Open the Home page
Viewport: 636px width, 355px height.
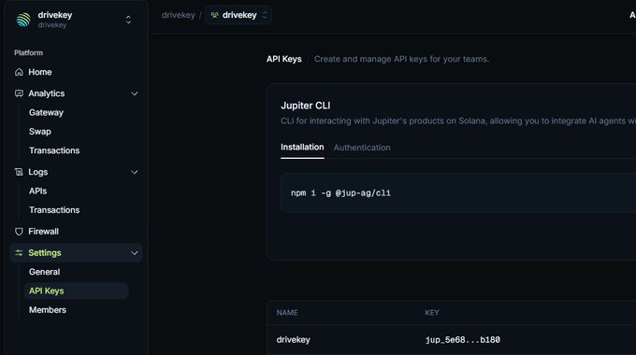point(39,72)
